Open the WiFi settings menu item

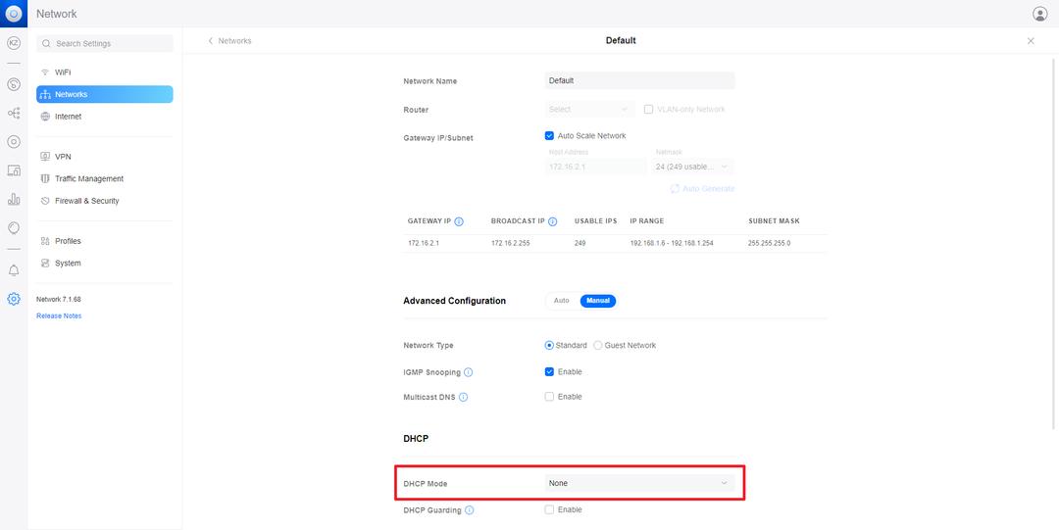coord(63,72)
